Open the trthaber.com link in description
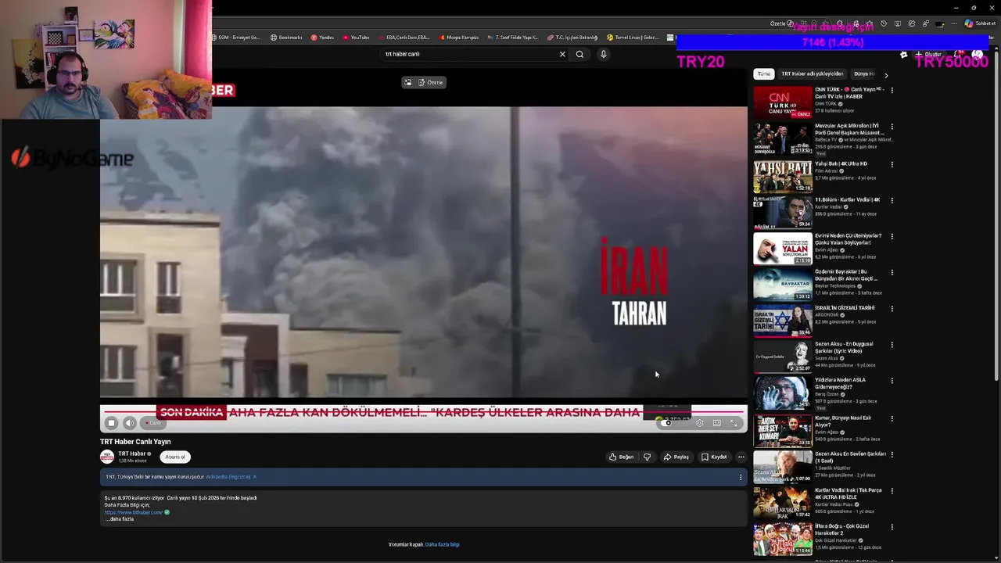Screen dimensions: 1001x563 click(x=134, y=512)
